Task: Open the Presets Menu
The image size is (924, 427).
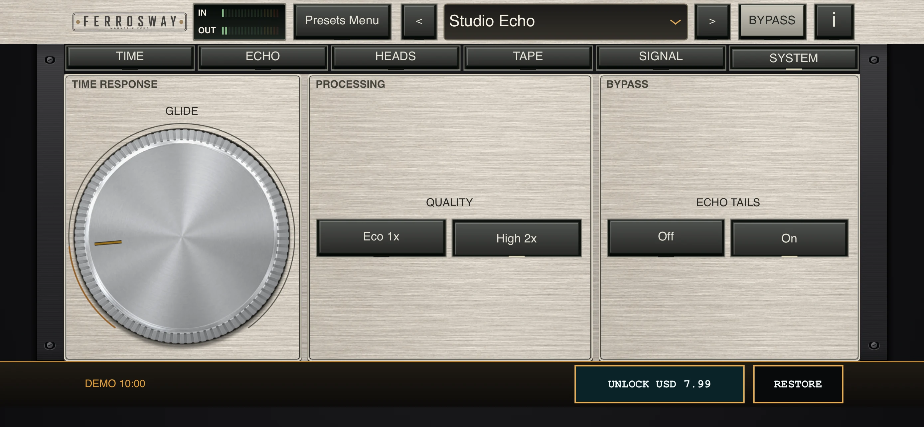Action: click(342, 21)
